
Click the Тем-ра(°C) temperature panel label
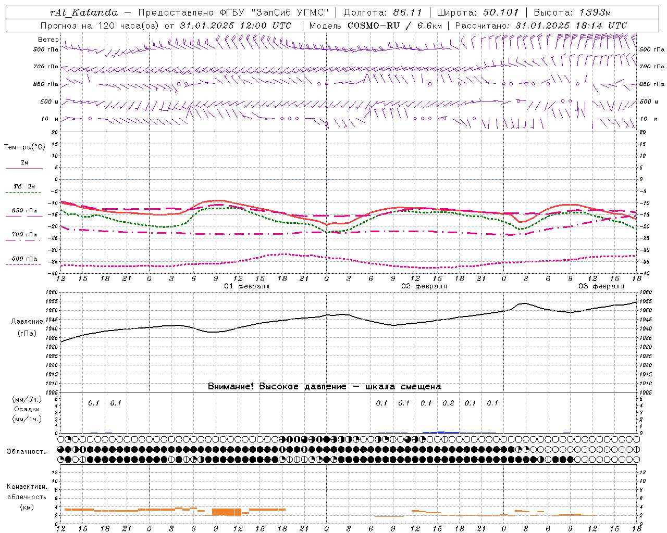tap(24, 147)
